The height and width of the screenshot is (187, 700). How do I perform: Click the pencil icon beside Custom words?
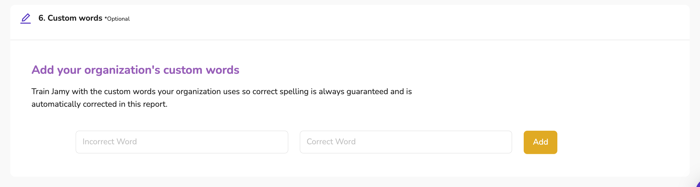pos(26,18)
